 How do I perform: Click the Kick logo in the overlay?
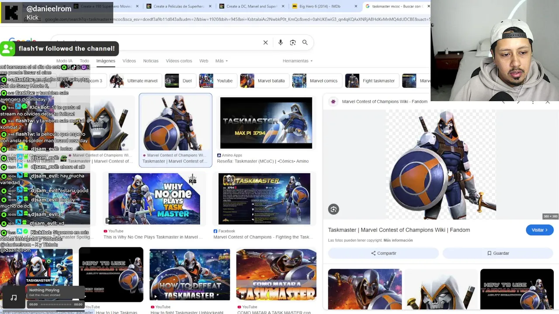click(11, 12)
